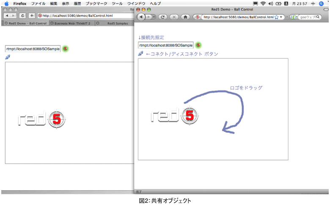
Task: Open the search engine selector dropdown
Action: tap(294, 17)
